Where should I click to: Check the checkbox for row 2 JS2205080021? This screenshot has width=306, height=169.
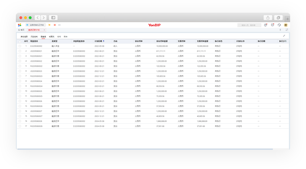pos(20,51)
